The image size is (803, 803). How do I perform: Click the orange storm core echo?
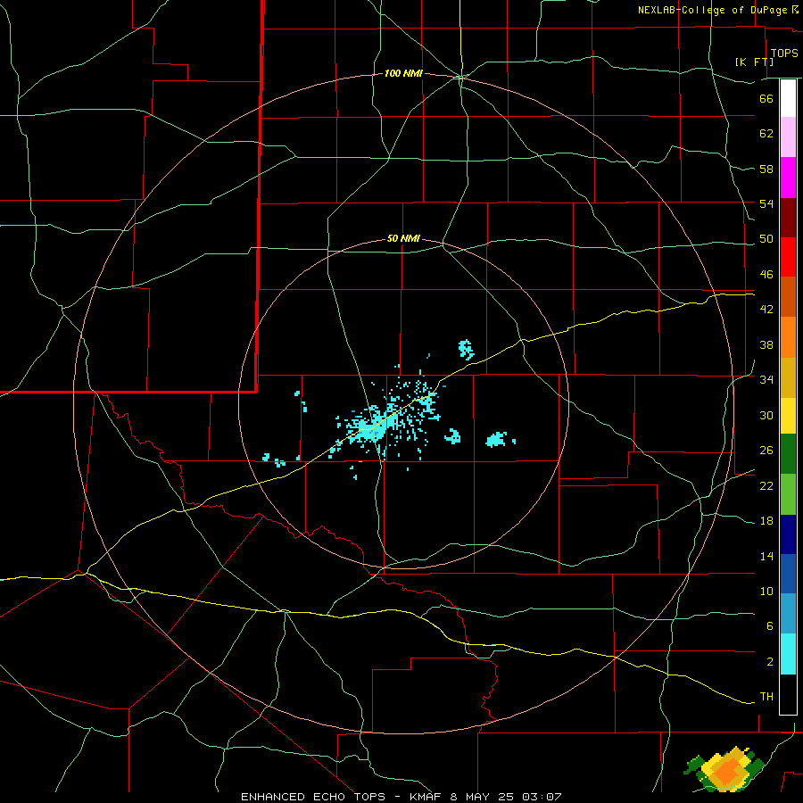(727, 771)
